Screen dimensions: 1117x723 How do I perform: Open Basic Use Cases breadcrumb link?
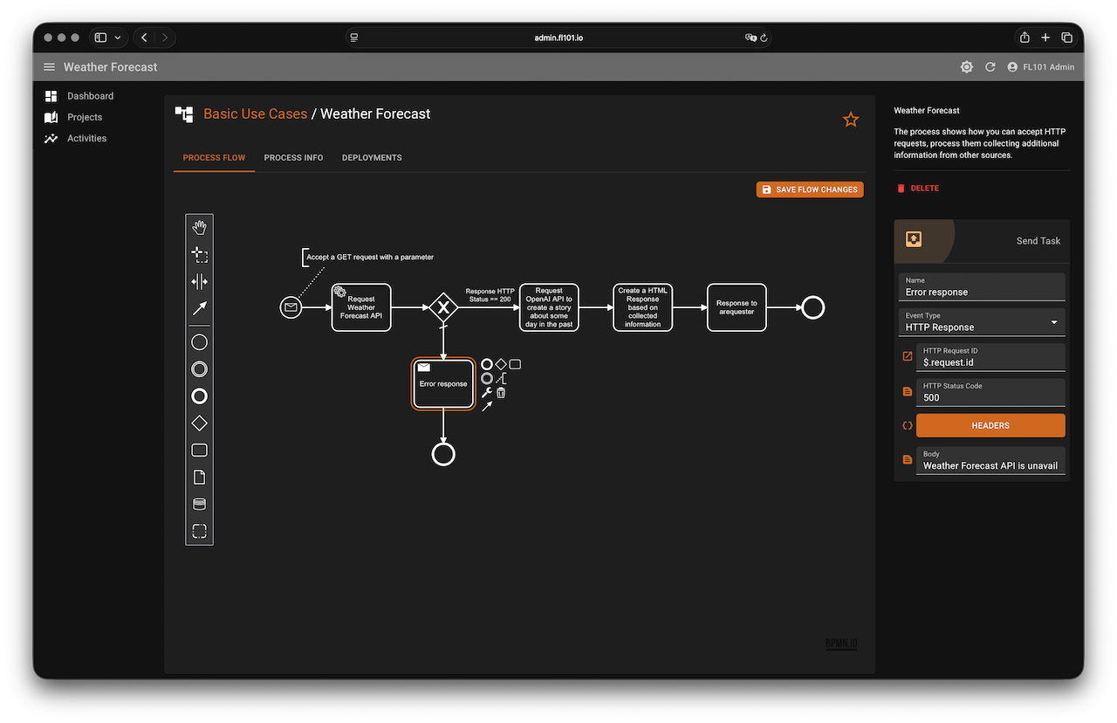[255, 114]
